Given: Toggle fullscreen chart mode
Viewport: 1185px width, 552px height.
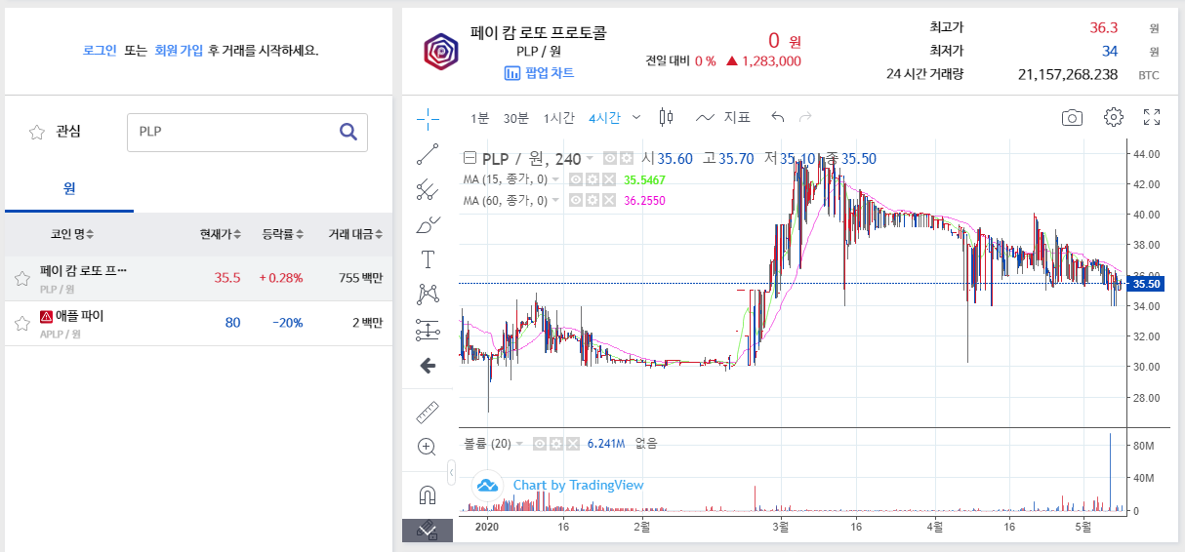Looking at the screenshot, I should coord(1152,117).
